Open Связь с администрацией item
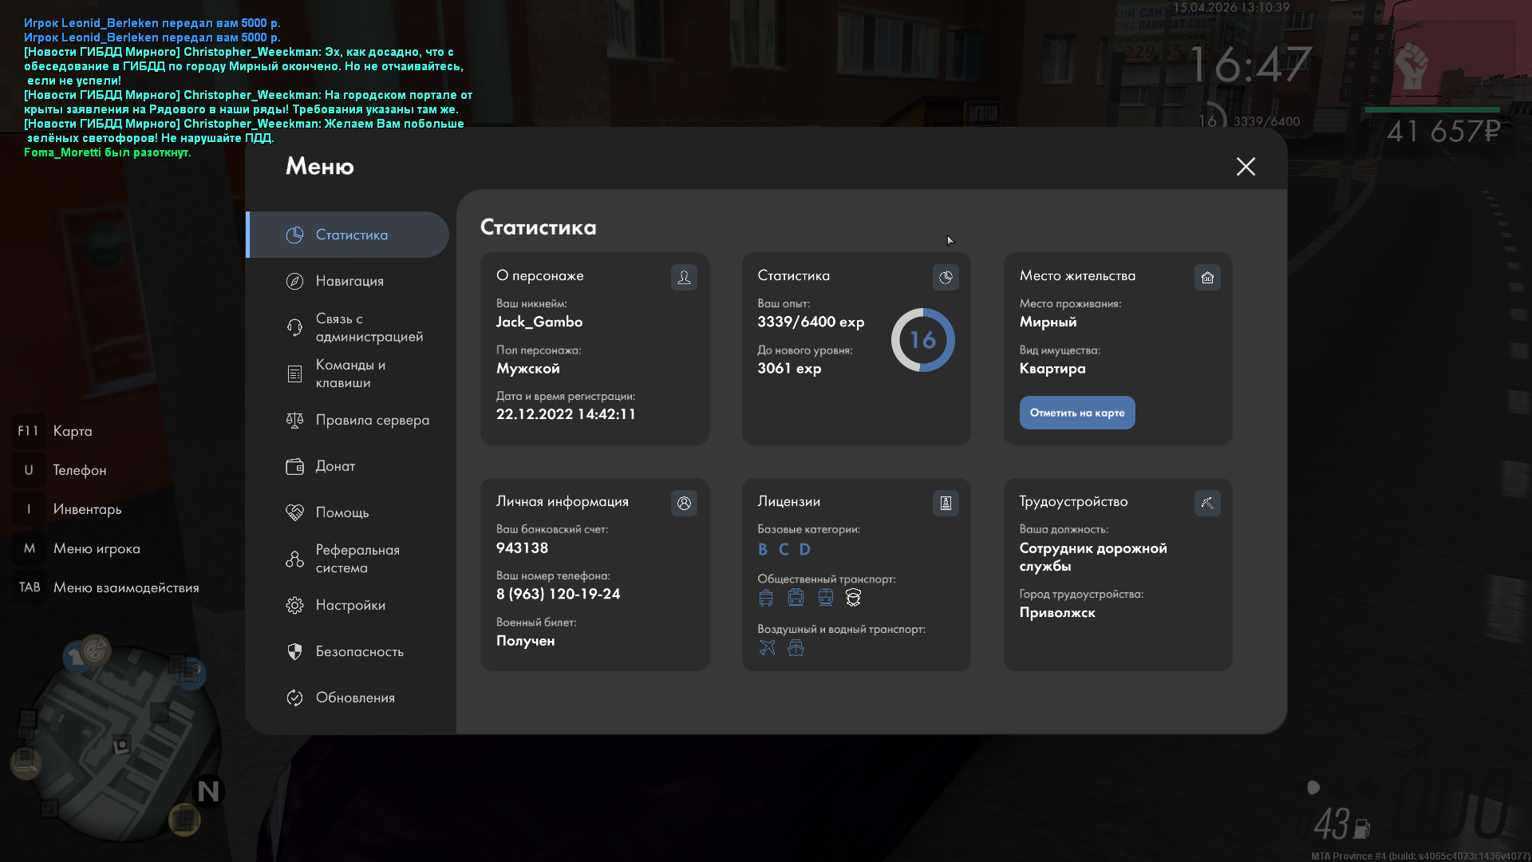Image resolution: width=1532 pixels, height=862 pixels. pos(369,327)
